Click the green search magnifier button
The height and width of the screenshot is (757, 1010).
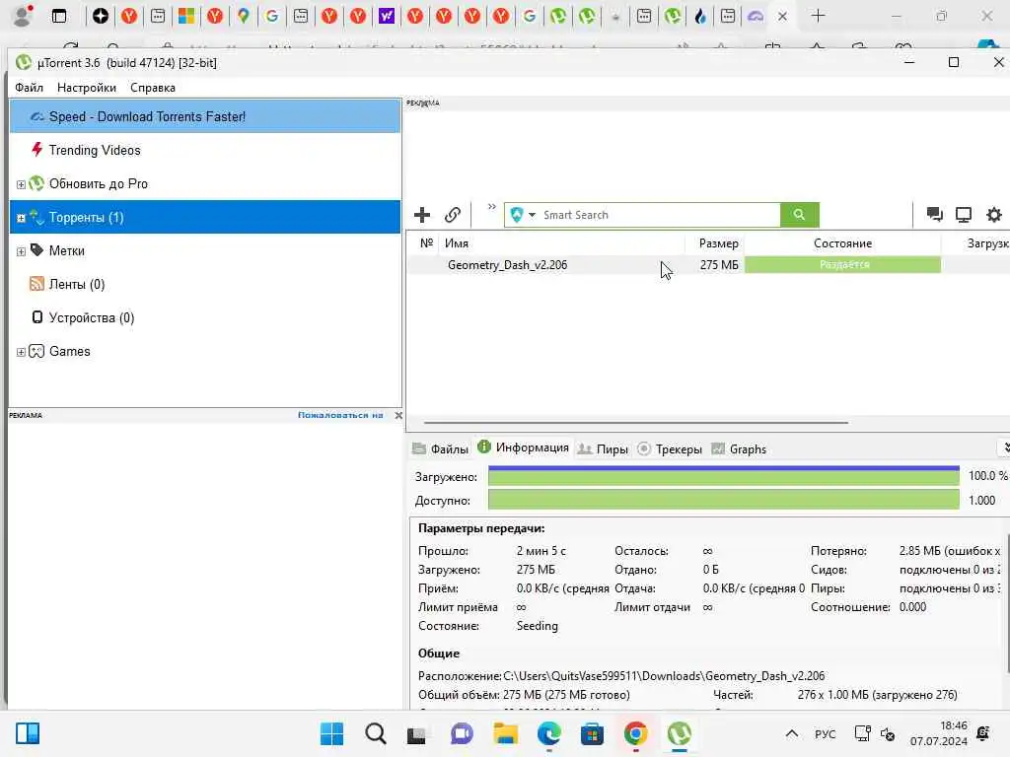click(x=799, y=215)
